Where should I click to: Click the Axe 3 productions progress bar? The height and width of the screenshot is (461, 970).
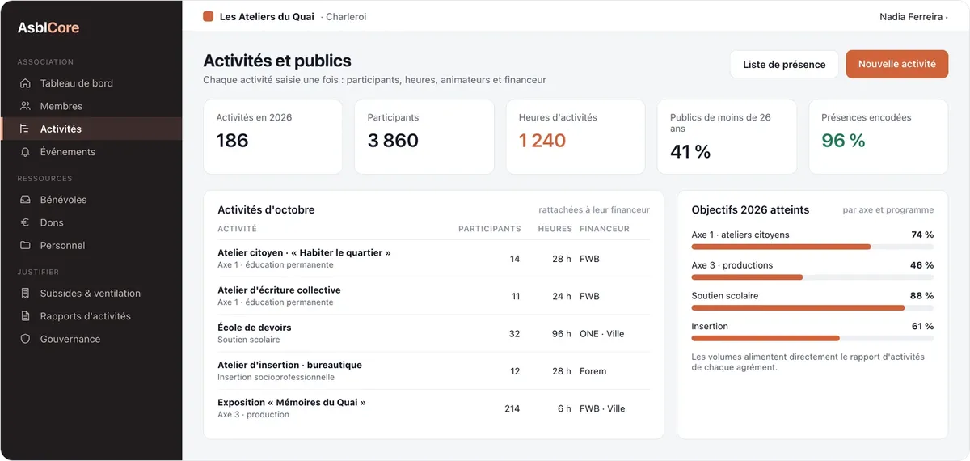812,277
